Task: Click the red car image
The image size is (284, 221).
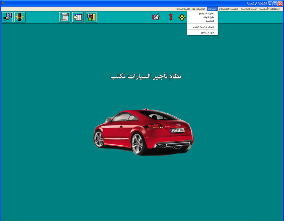Action: pos(143,131)
